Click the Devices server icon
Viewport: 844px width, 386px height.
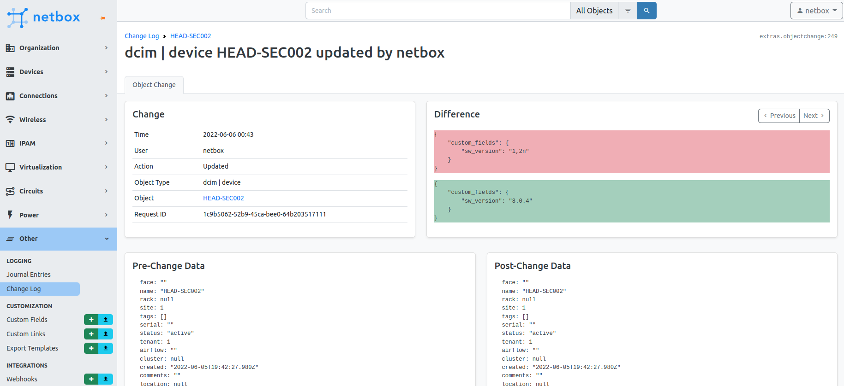click(x=10, y=72)
